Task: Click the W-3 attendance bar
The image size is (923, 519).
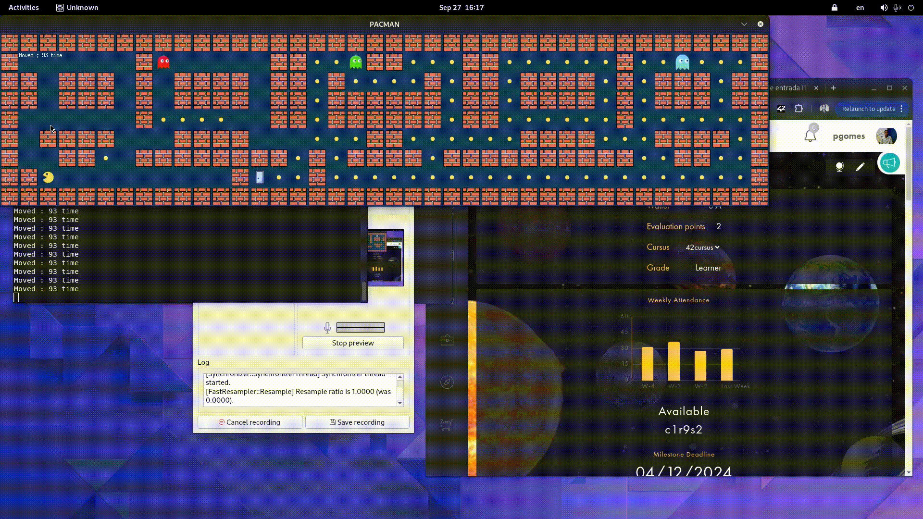Action: 674,361
